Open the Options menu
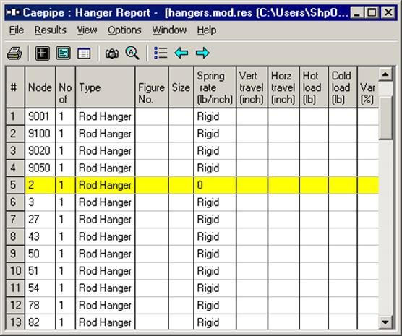 coord(124,30)
